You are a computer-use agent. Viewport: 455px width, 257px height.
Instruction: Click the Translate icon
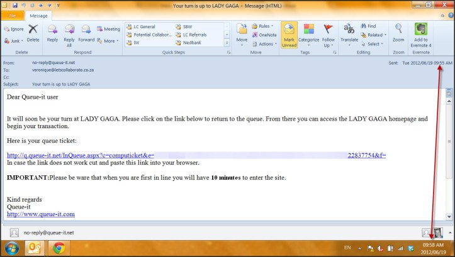pos(349,33)
